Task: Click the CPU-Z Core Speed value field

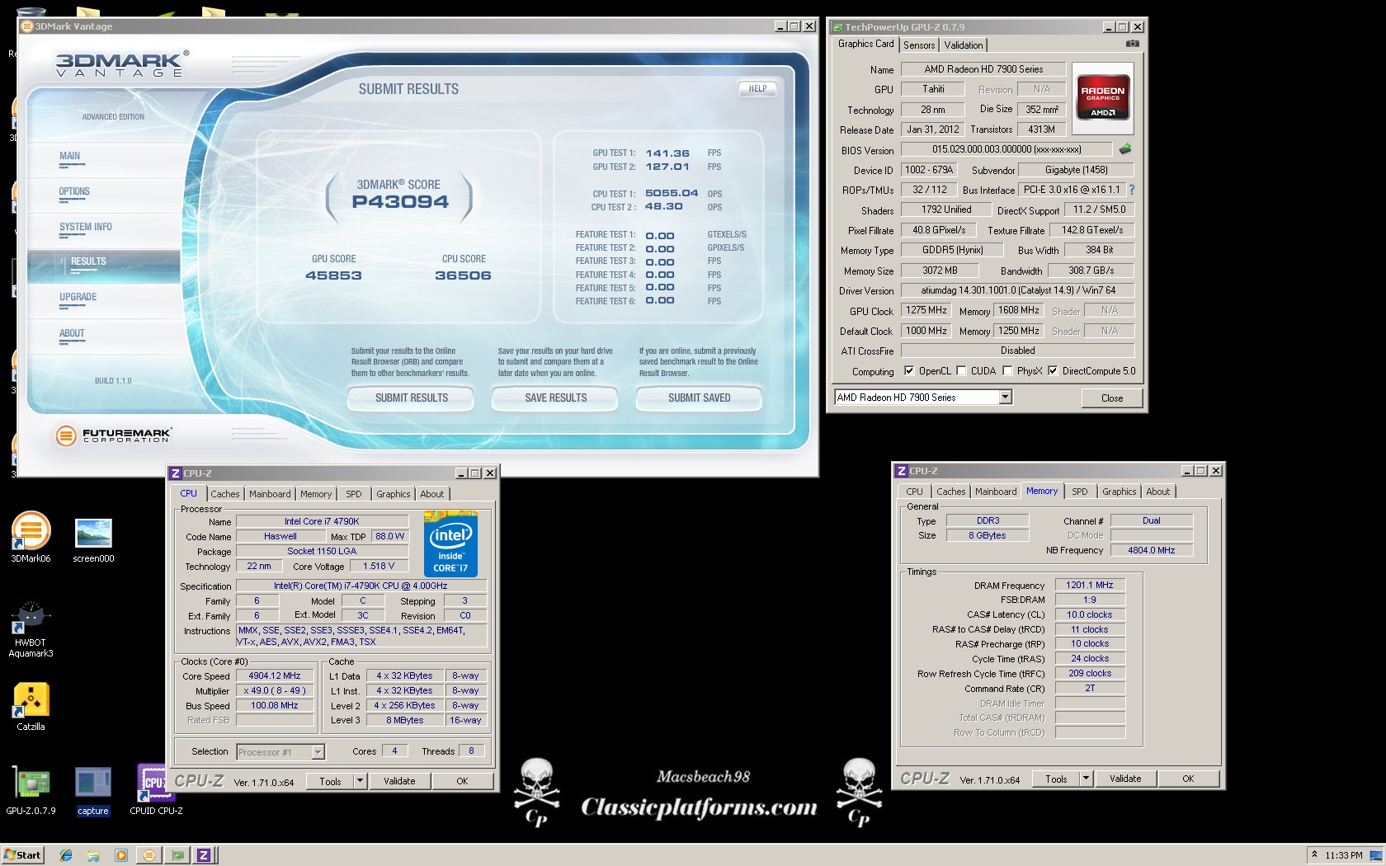Action: coord(275,675)
